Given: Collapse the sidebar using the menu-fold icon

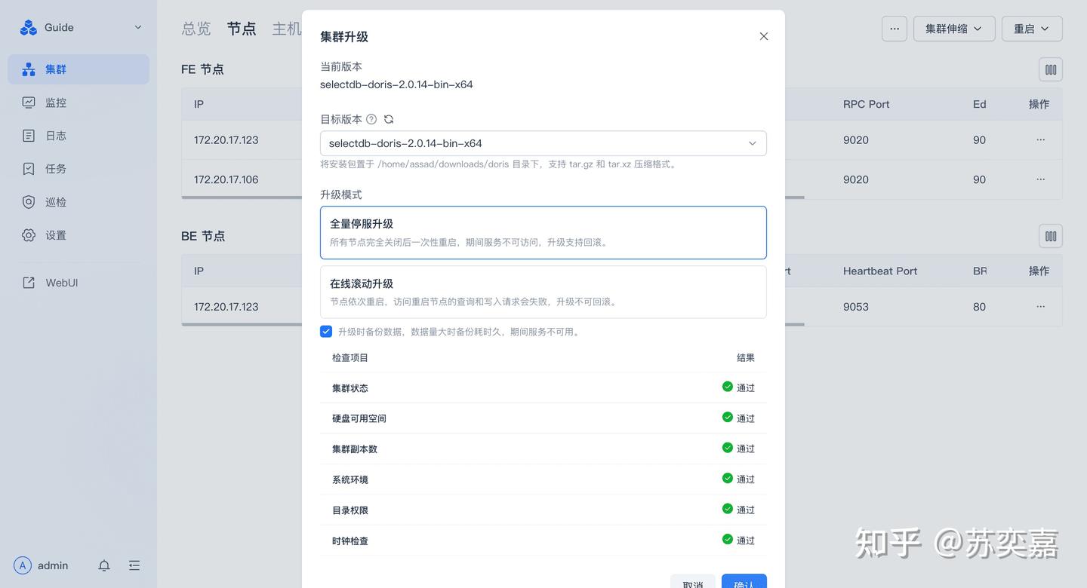Looking at the screenshot, I should click(134, 565).
